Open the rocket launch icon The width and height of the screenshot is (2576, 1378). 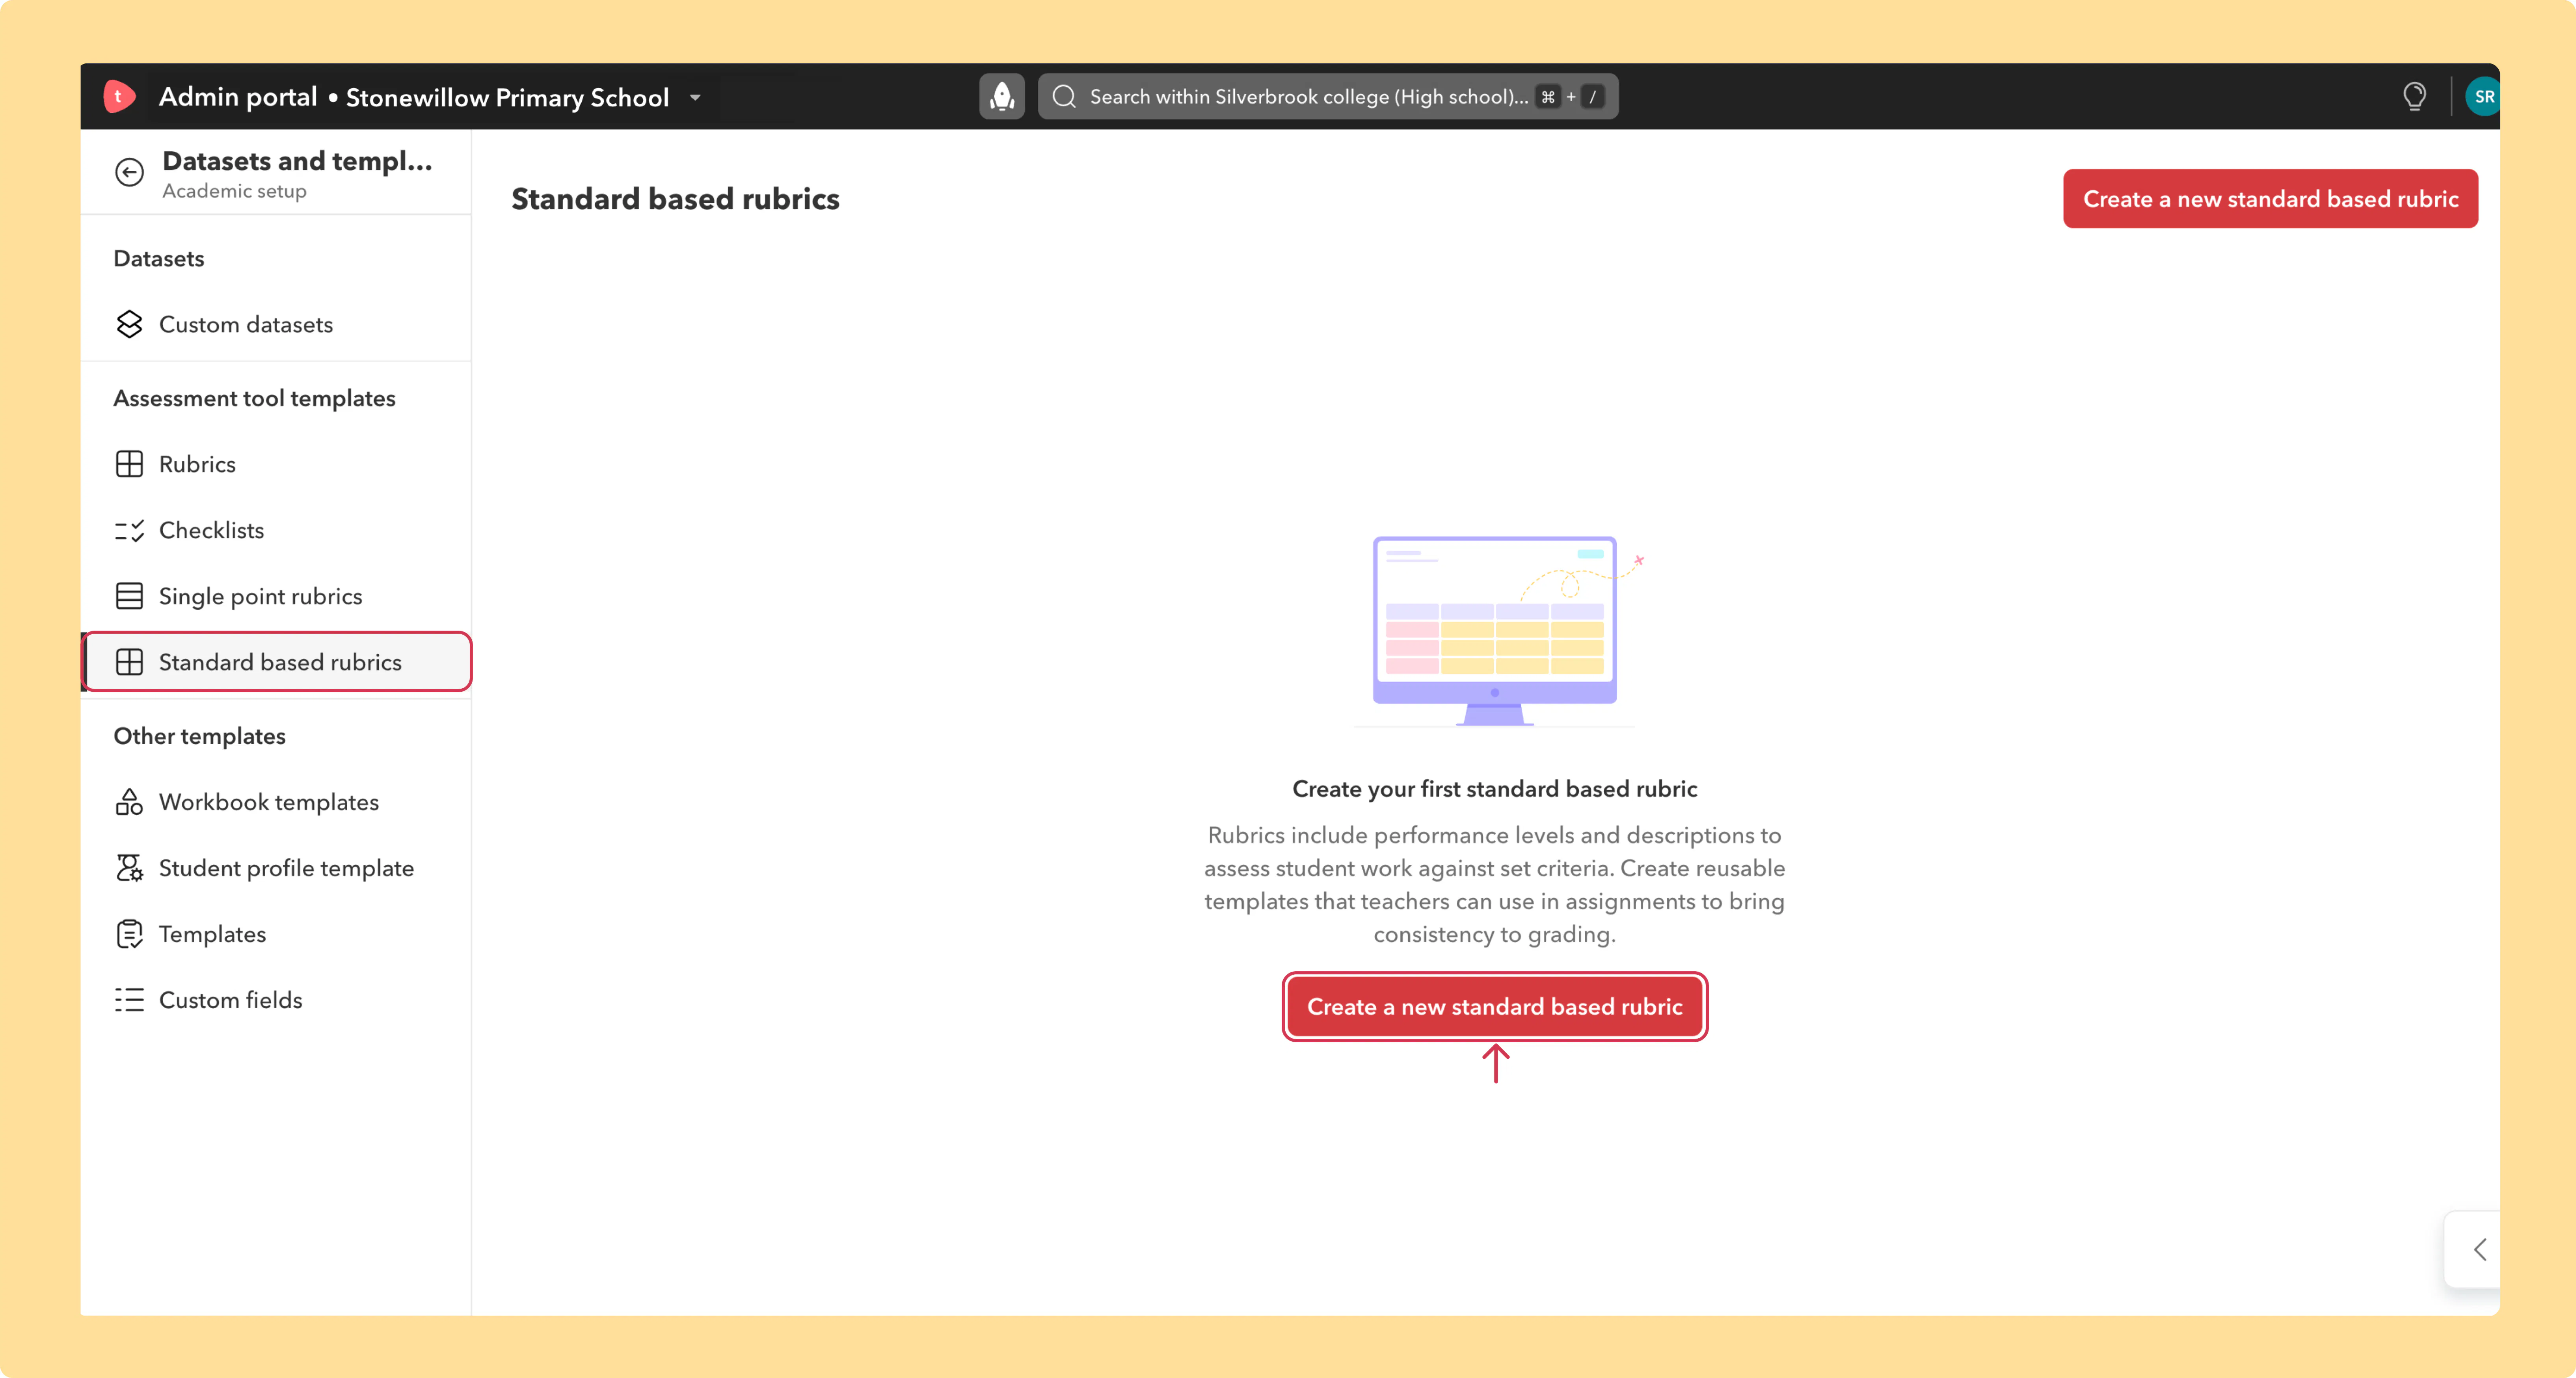click(1001, 96)
